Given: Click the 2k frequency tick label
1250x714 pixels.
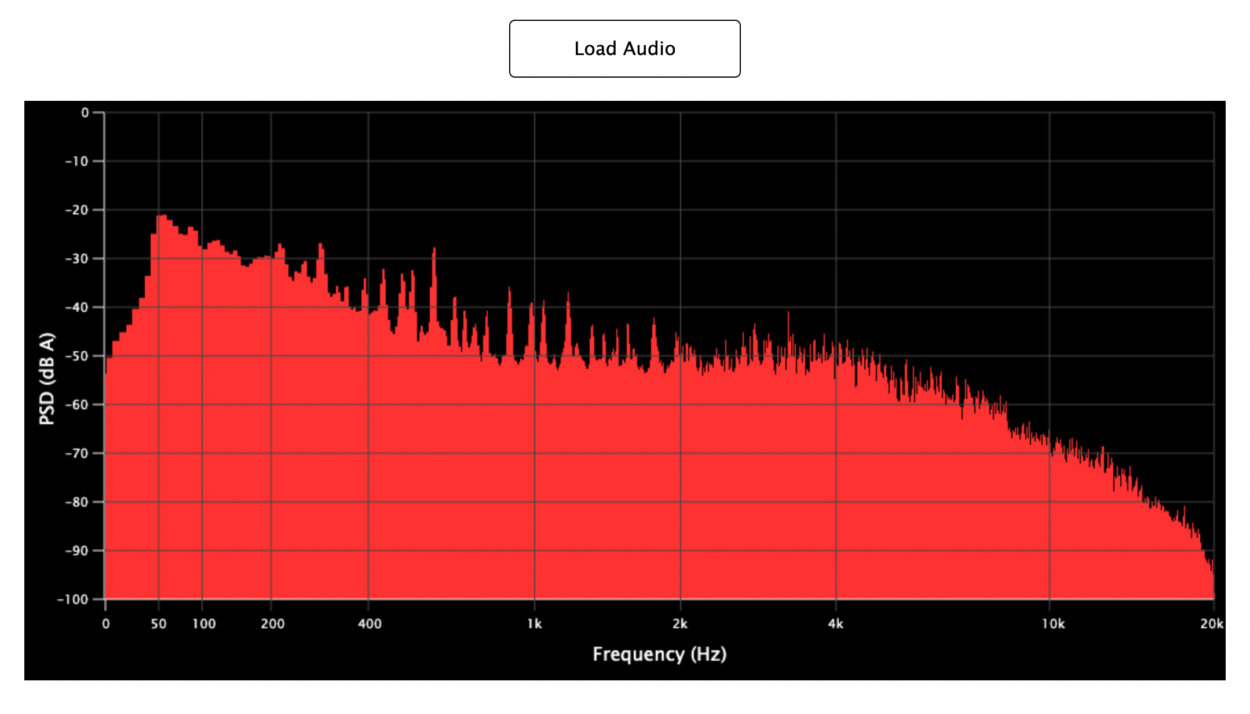Looking at the screenshot, I should point(680,624).
